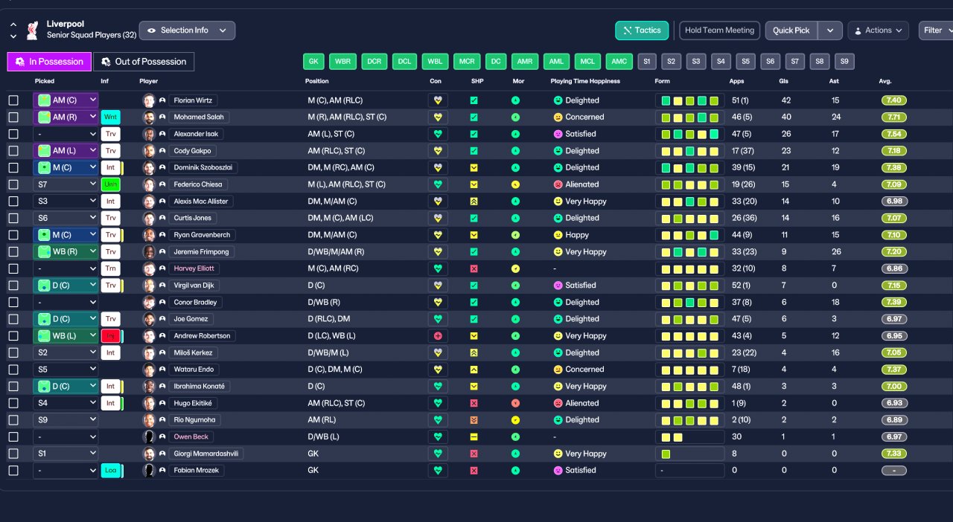The image size is (953, 522).
Task: Click Virgil van Dijk's player portrait
Action: point(149,286)
